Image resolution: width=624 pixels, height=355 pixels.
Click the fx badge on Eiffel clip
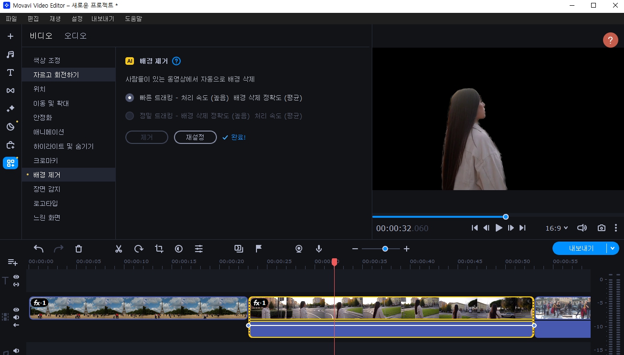click(40, 303)
